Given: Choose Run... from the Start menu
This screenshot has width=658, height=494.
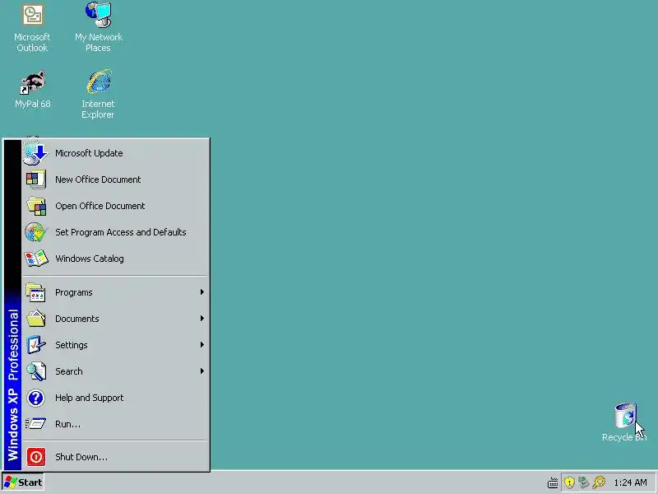Looking at the screenshot, I should [115, 424].
